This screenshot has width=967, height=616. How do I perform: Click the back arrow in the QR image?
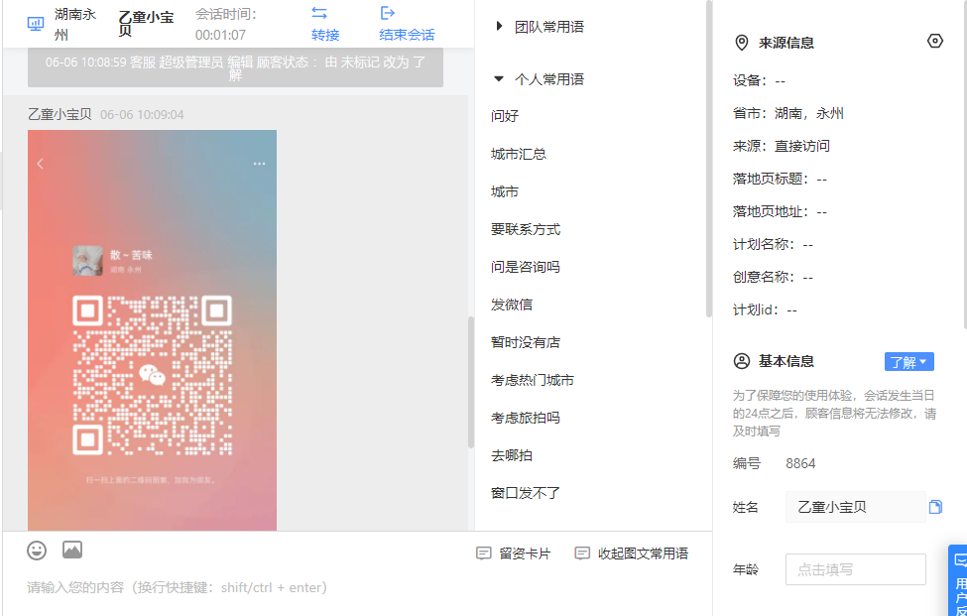40,164
